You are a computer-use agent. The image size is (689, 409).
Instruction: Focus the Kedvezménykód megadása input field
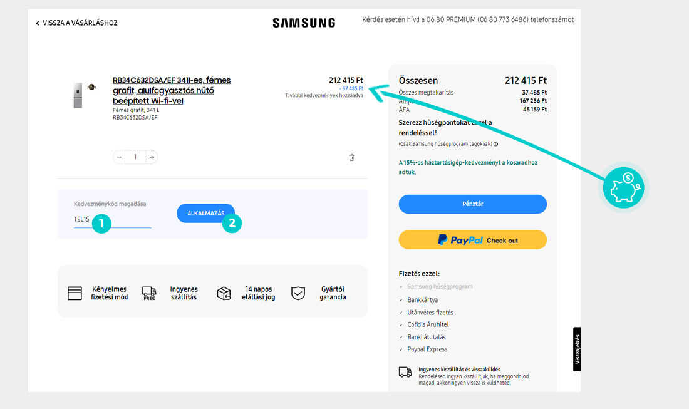click(113, 219)
